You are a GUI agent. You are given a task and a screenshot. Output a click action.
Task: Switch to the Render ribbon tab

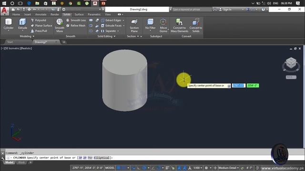point(55,14)
